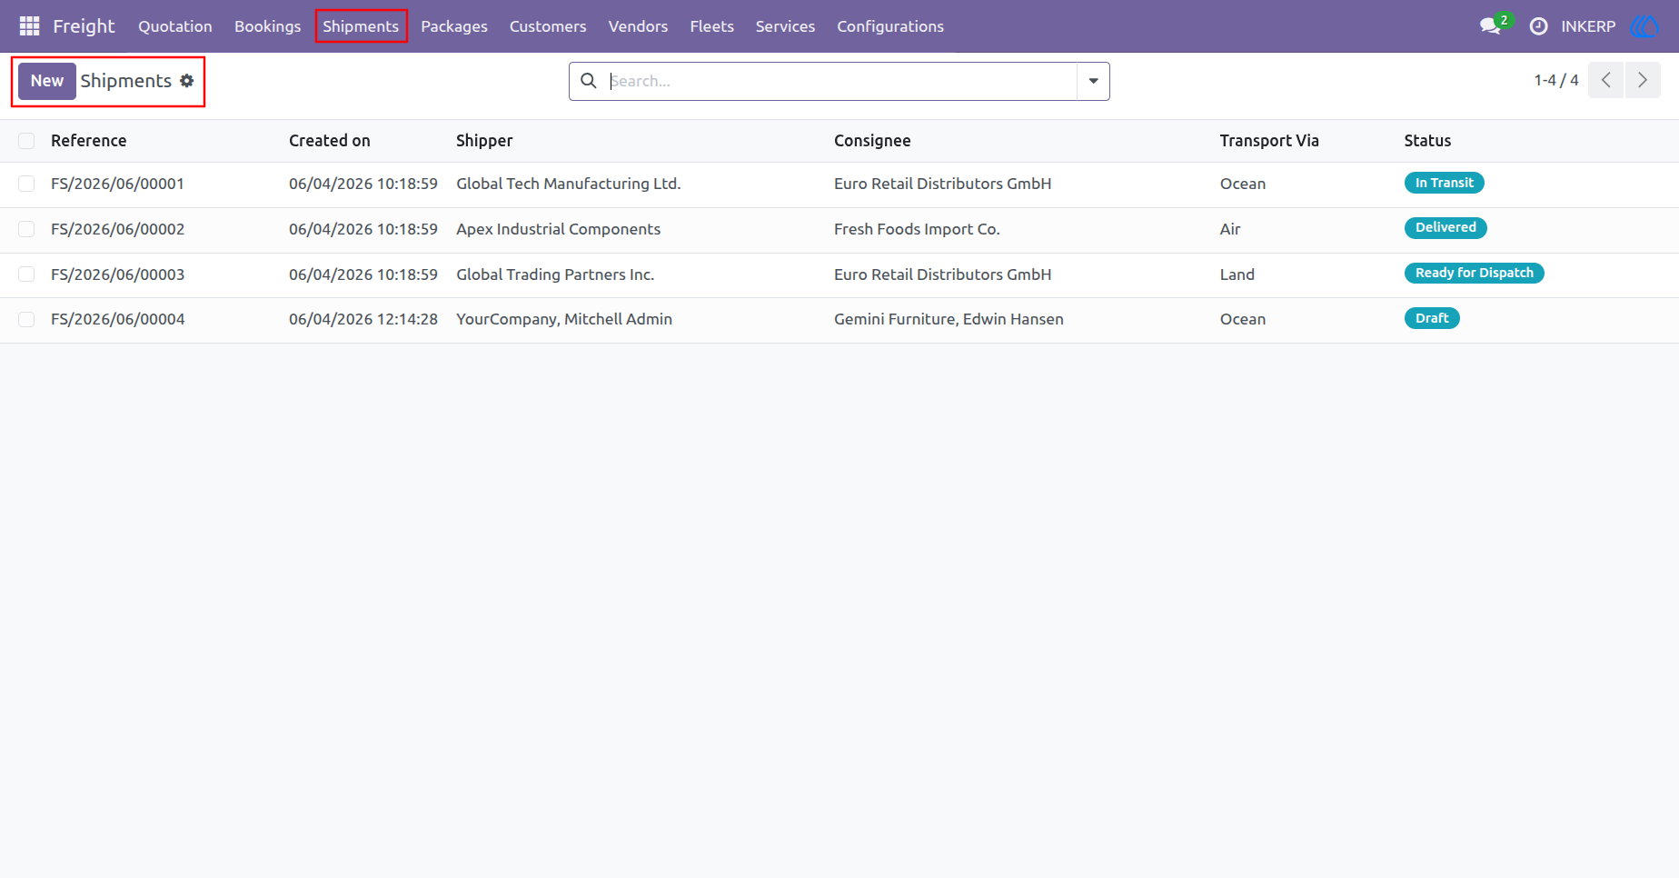
Task: Select checkbox for FS/2026/06/00001
Action: click(x=26, y=184)
